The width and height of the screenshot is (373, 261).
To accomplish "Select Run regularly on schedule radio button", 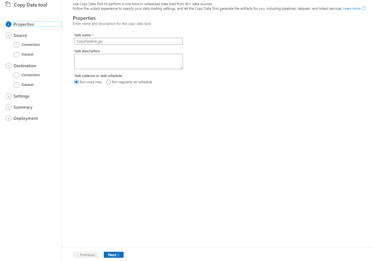I will tap(108, 82).
